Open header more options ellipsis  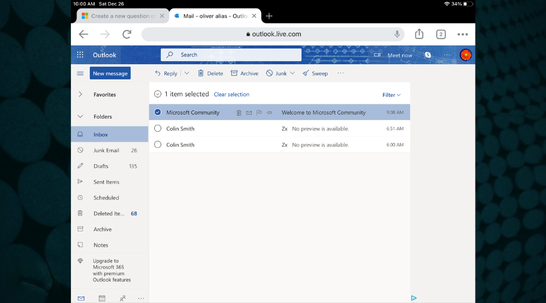click(447, 55)
